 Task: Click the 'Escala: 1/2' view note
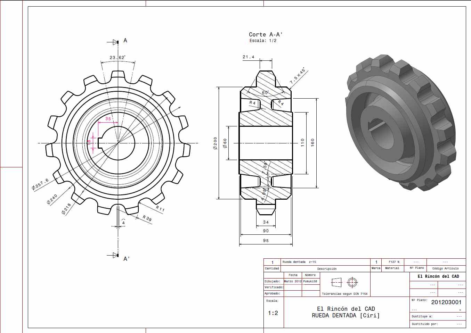coord(263,41)
